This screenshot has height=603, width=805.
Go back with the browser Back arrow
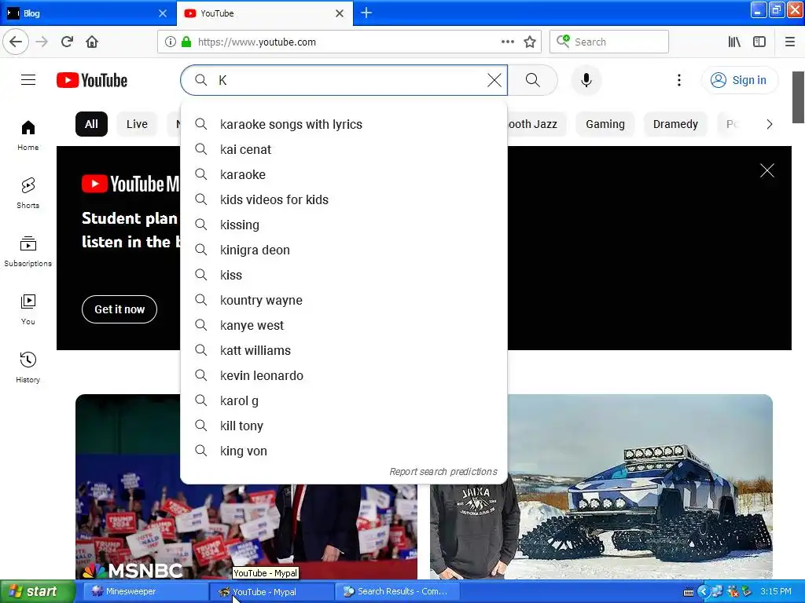16,42
